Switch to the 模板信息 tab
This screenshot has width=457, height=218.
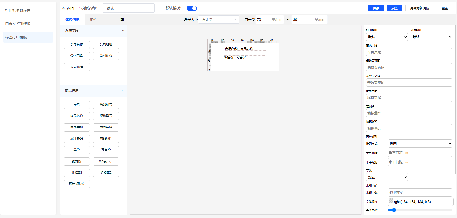click(x=72, y=20)
